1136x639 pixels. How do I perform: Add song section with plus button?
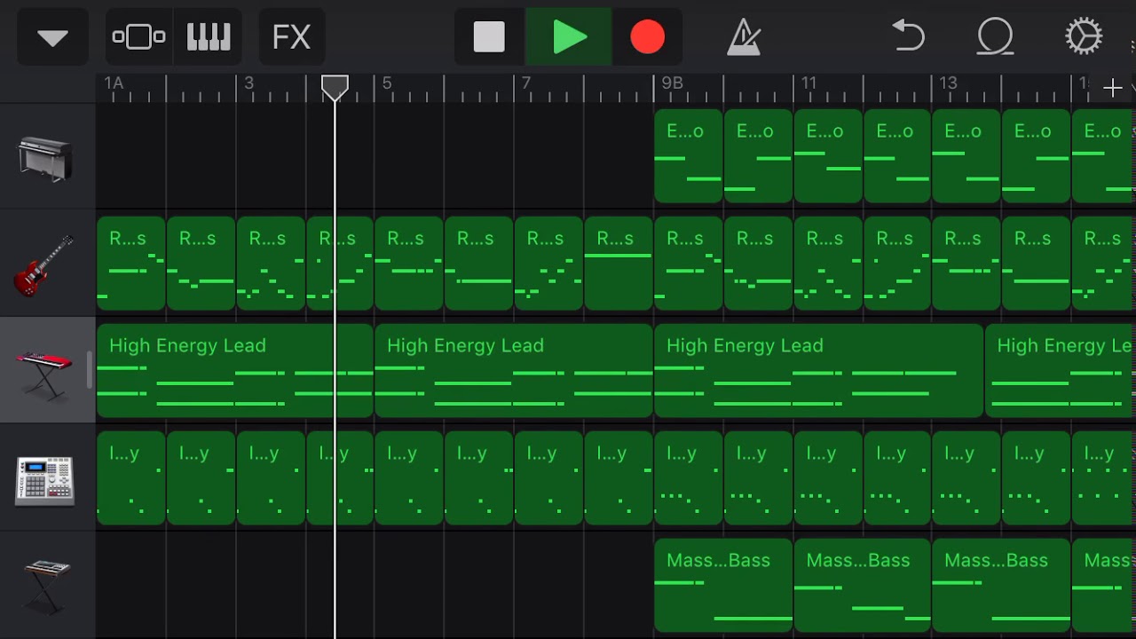point(1112,88)
